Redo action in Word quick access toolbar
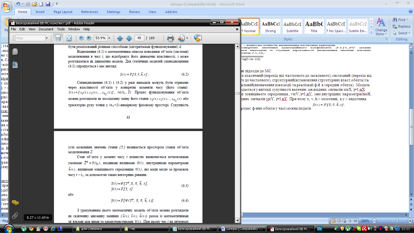 pyautogui.click(x=27, y=4)
